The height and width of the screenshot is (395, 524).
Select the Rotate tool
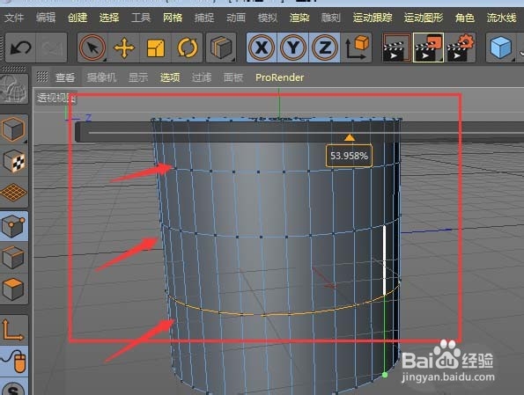187,48
